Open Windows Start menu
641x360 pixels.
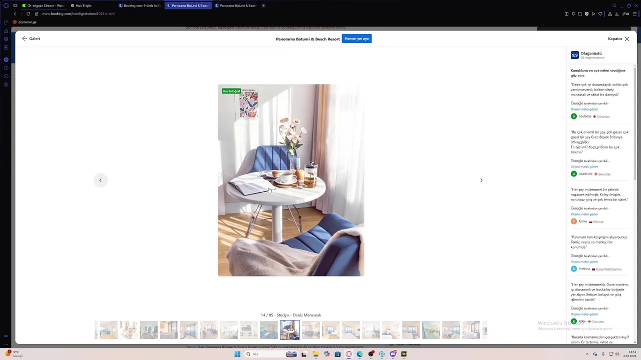[x=237, y=354]
